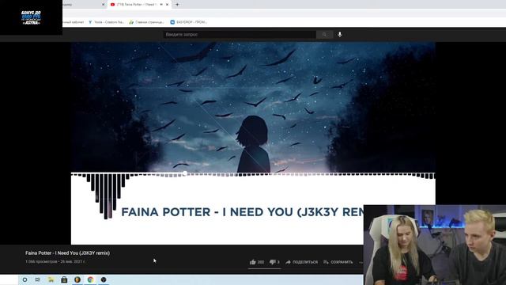This screenshot has height=285, width=506.
Task: Open the Yoola bookmark
Action: [106, 22]
